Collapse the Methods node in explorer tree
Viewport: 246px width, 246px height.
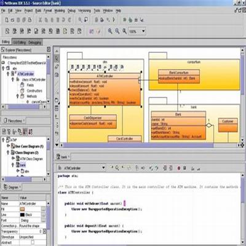(x=18, y=96)
